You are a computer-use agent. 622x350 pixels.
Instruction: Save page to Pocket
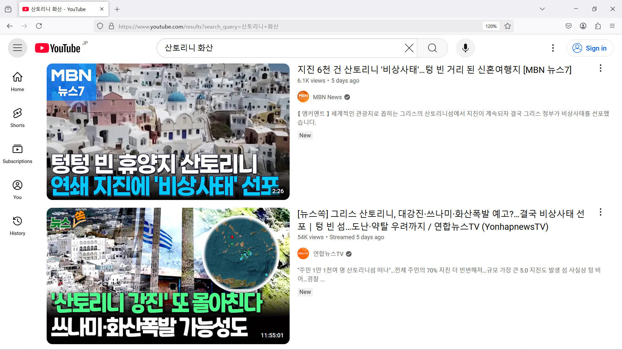click(569, 26)
